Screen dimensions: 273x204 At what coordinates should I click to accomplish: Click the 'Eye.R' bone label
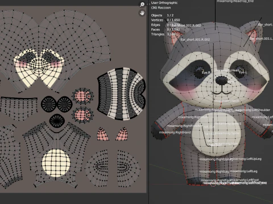tap(206, 73)
